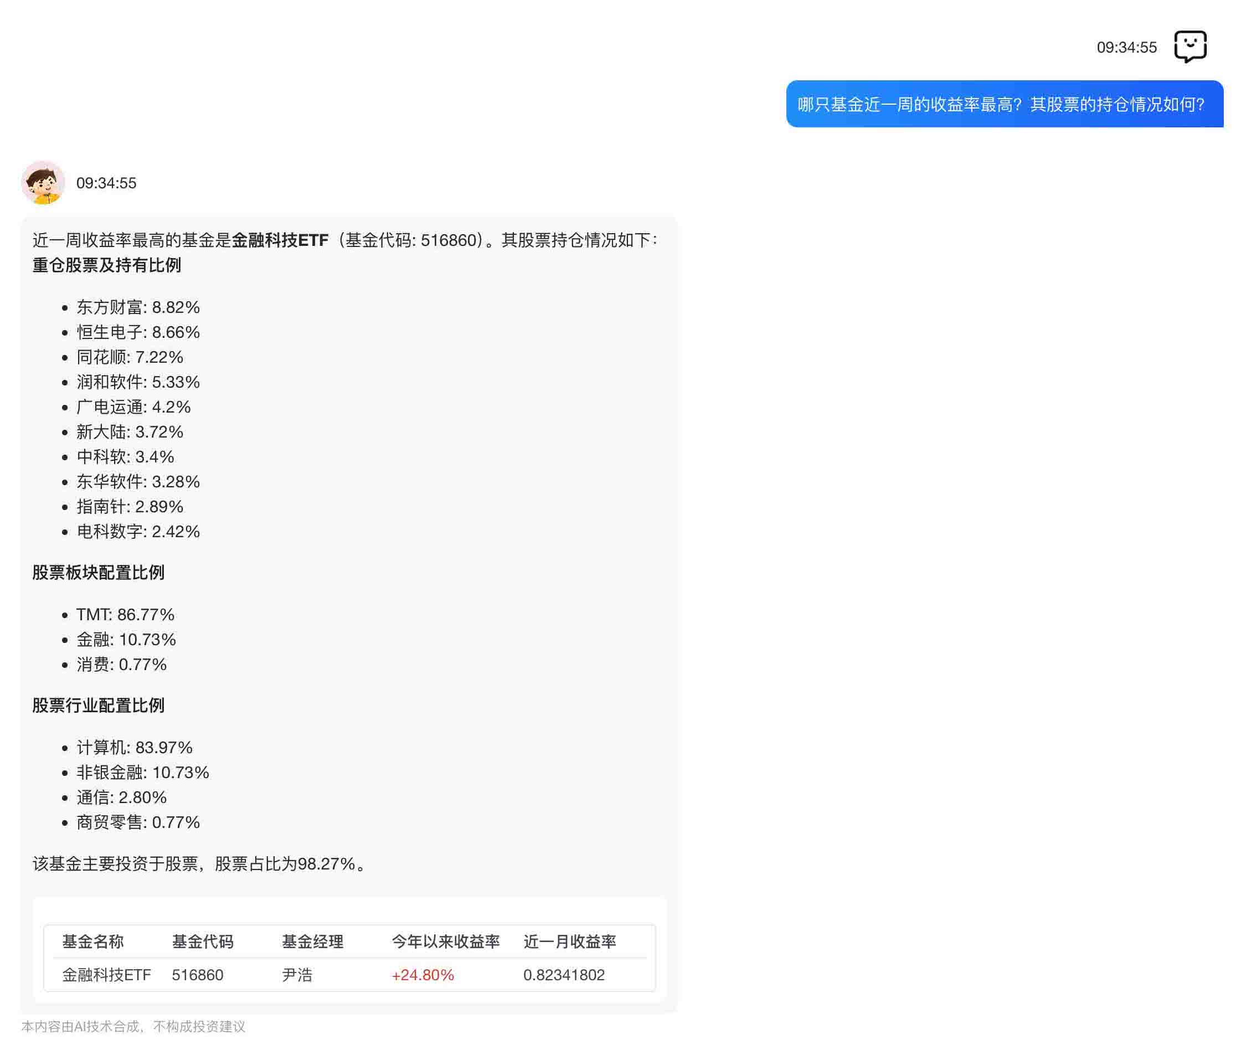
Task: Click the 基金经理 column header
Action: [x=312, y=942]
